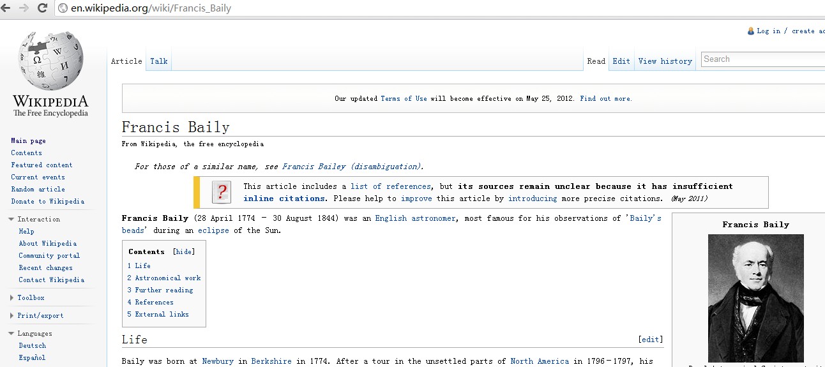
Task: Jump to contents item 2 Astronomical work
Action: pyautogui.click(x=163, y=278)
